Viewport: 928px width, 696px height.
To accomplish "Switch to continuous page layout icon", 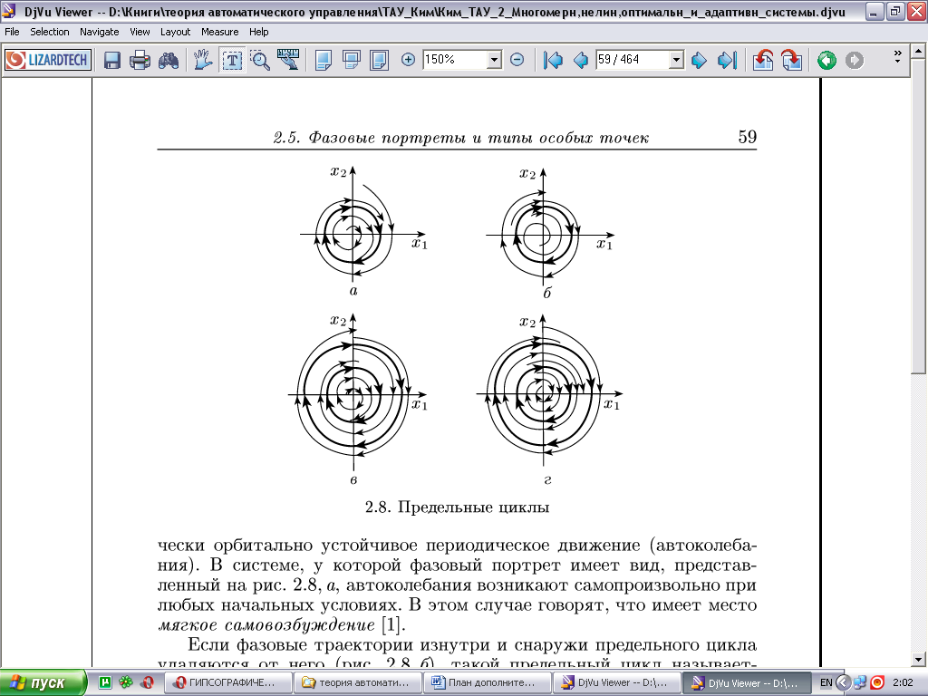I will [352, 60].
